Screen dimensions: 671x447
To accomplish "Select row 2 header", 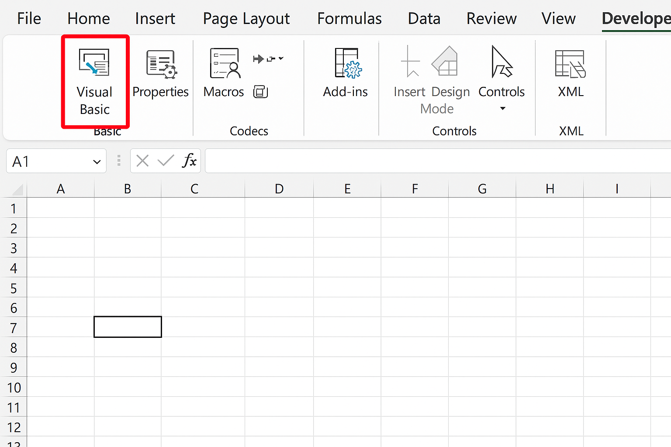I will pyautogui.click(x=14, y=228).
